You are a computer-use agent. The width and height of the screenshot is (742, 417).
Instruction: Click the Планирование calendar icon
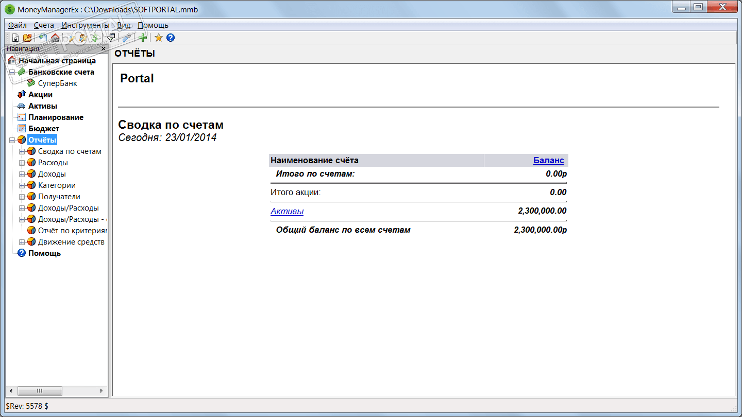[x=22, y=117]
